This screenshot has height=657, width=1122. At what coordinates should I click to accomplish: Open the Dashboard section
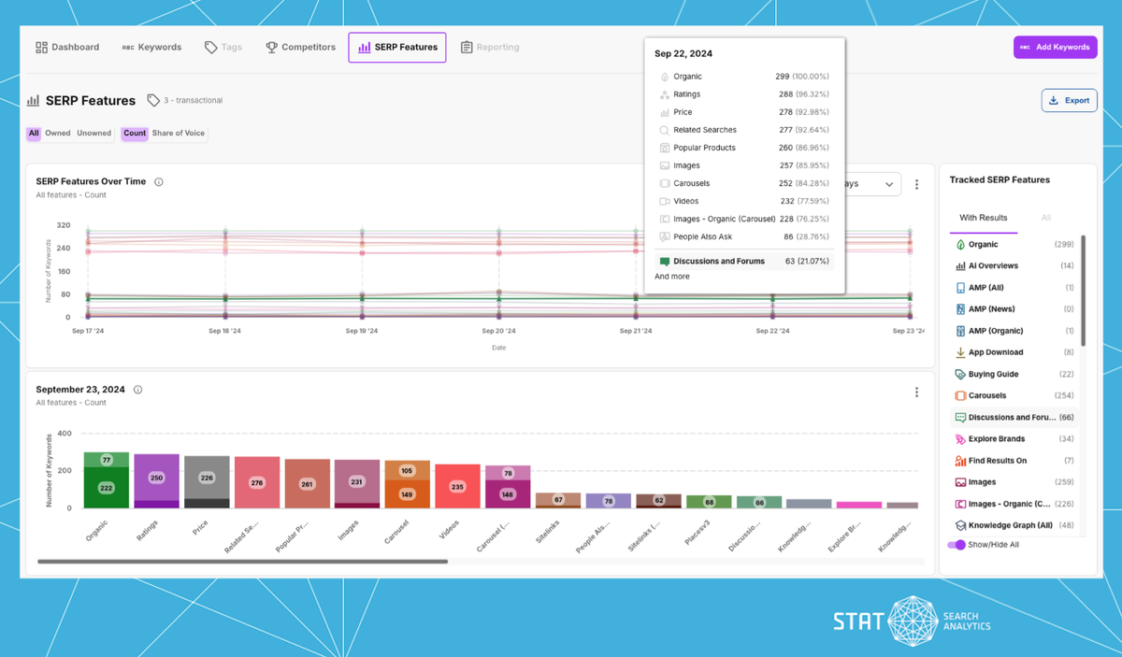(66, 47)
